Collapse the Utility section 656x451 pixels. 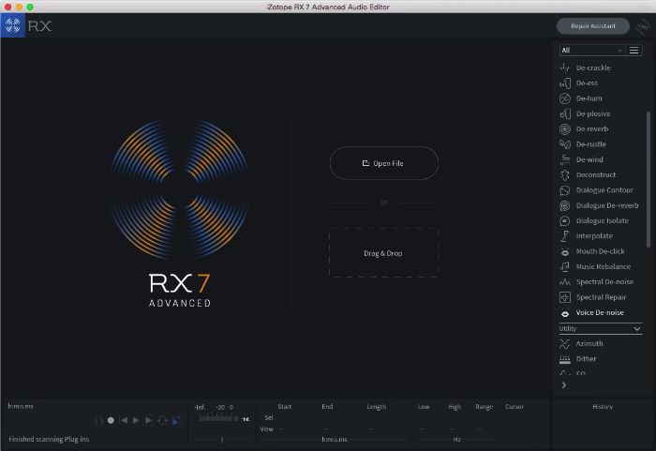click(601, 329)
